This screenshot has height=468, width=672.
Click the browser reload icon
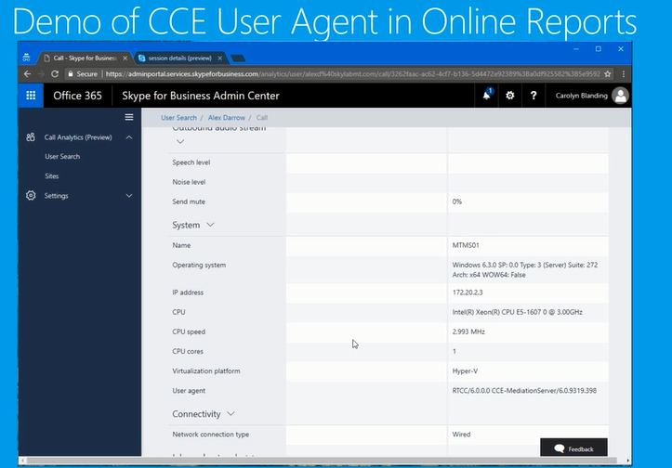pyautogui.click(x=56, y=74)
